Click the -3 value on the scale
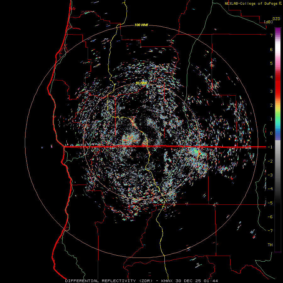Image resolution: width=283 pixels, height=283 pixels. (x=270, y=175)
